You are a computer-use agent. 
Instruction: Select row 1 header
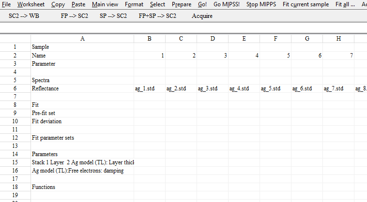pyautogui.click(x=15, y=47)
